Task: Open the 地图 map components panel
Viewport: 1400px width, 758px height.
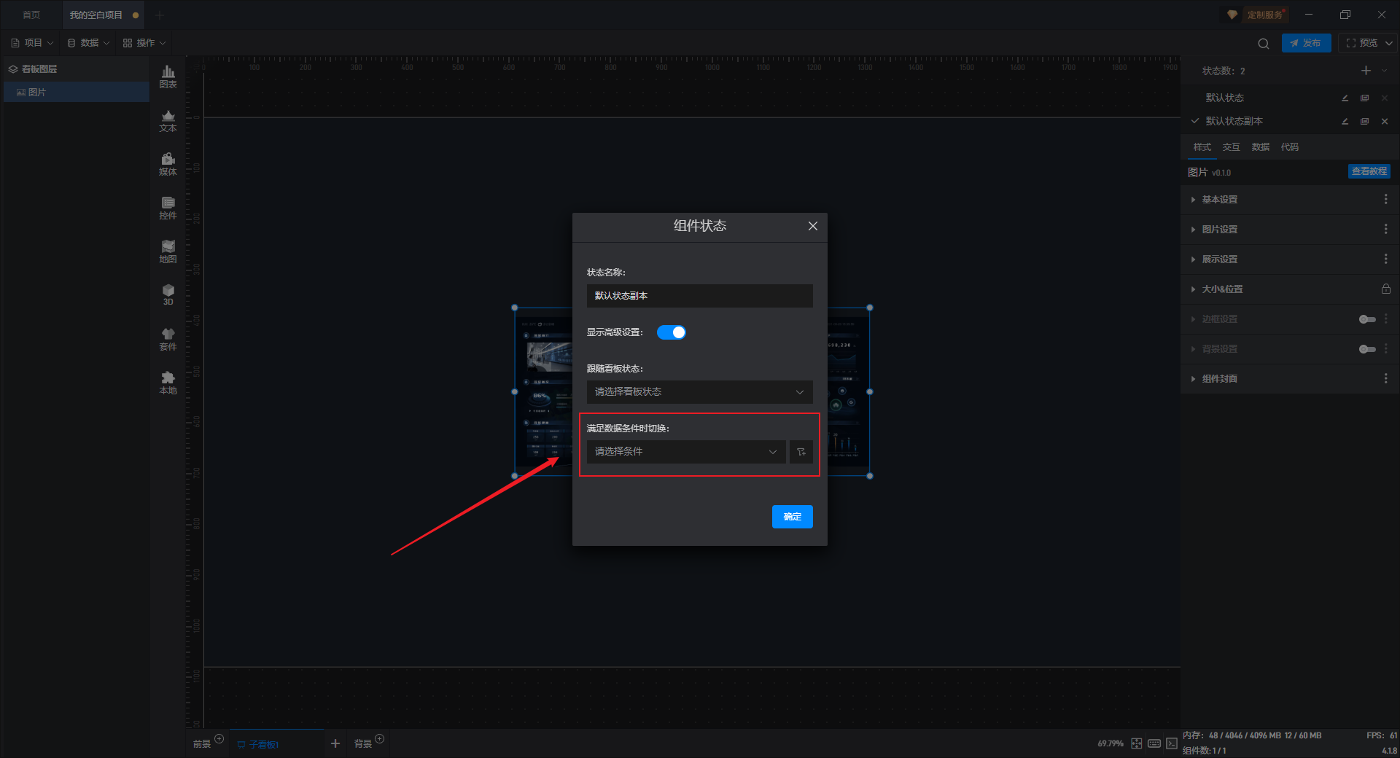Action: click(168, 251)
